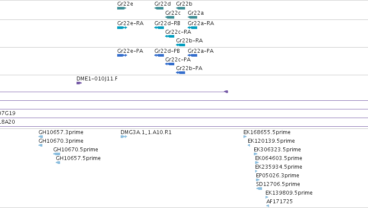Click the Gr22e-PA label text
368x208 pixels.
tap(130, 51)
